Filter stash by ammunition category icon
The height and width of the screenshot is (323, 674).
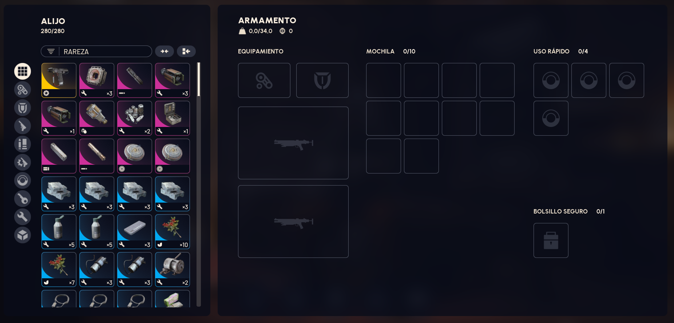tap(23, 144)
